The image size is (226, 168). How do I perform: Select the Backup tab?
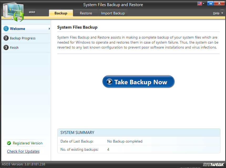(61, 13)
